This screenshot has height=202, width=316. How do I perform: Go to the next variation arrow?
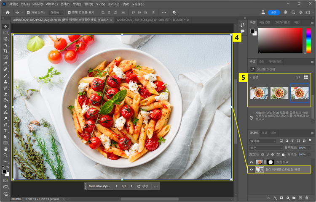(131, 186)
